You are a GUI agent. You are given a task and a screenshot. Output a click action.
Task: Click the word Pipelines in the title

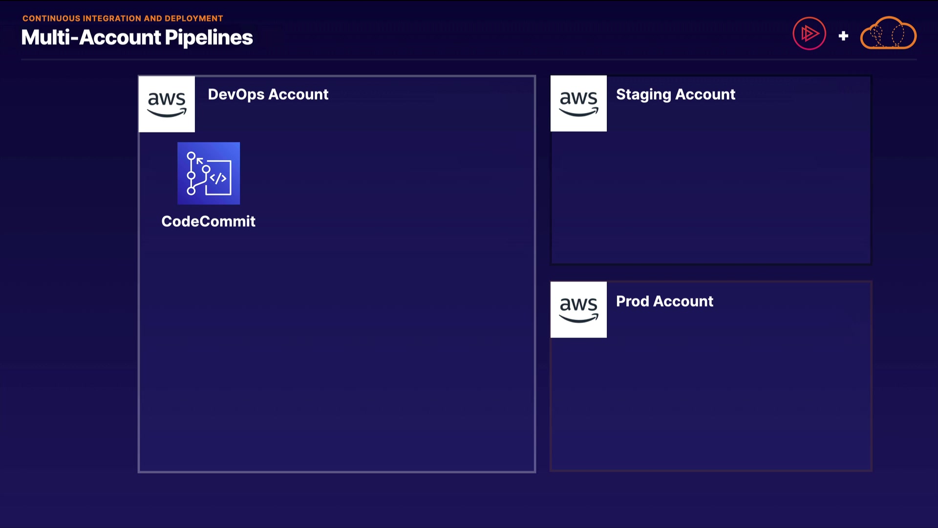coord(209,38)
